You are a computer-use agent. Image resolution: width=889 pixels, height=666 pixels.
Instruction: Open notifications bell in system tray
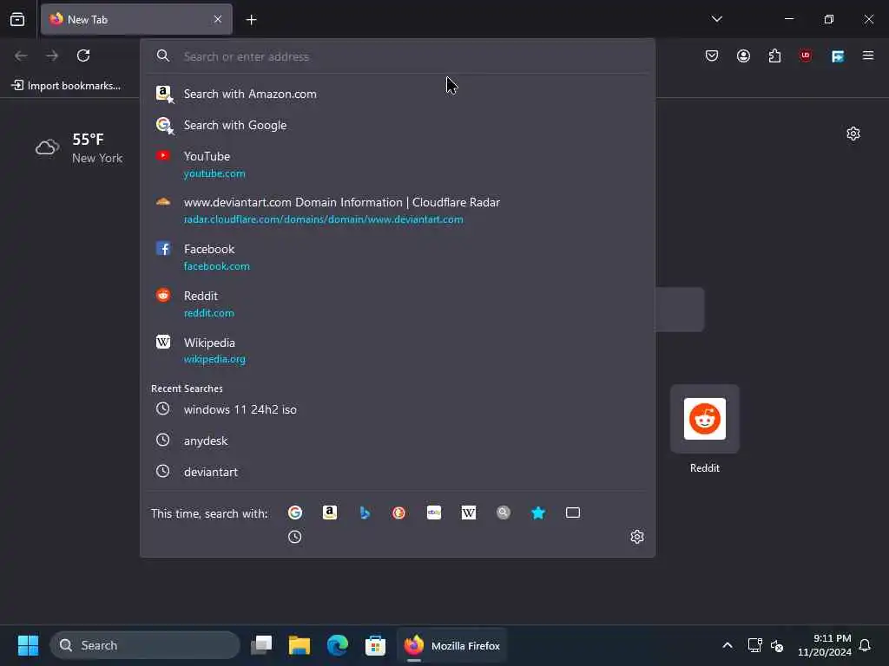(866, 645)
